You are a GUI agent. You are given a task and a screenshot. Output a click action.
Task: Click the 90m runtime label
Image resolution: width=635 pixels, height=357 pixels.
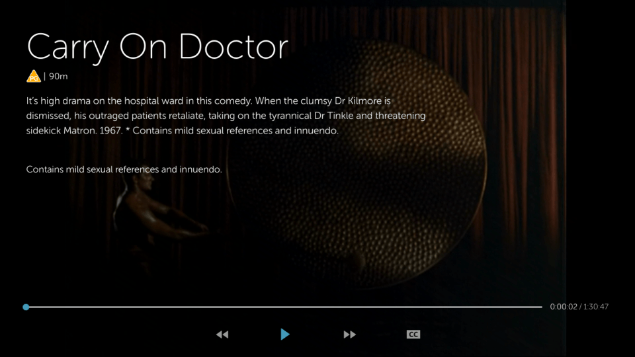[x=59, y=77]
